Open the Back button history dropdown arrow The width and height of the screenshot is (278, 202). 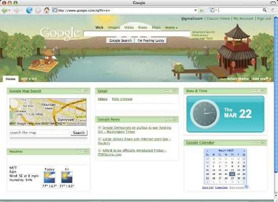pyautogui.click(x=9, y=11)
